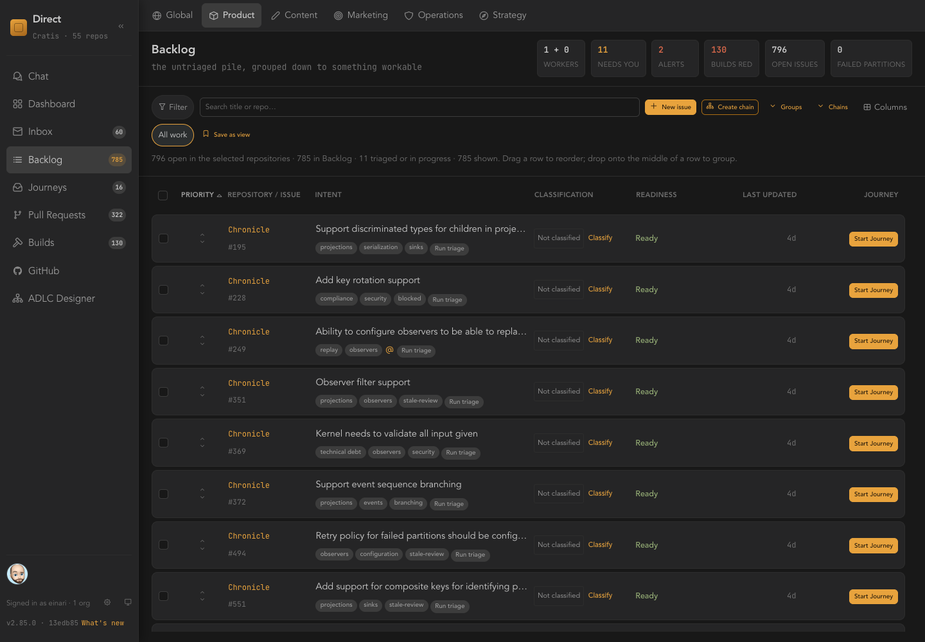Open the What's new link
925x642 pixels.
point(103,623)
